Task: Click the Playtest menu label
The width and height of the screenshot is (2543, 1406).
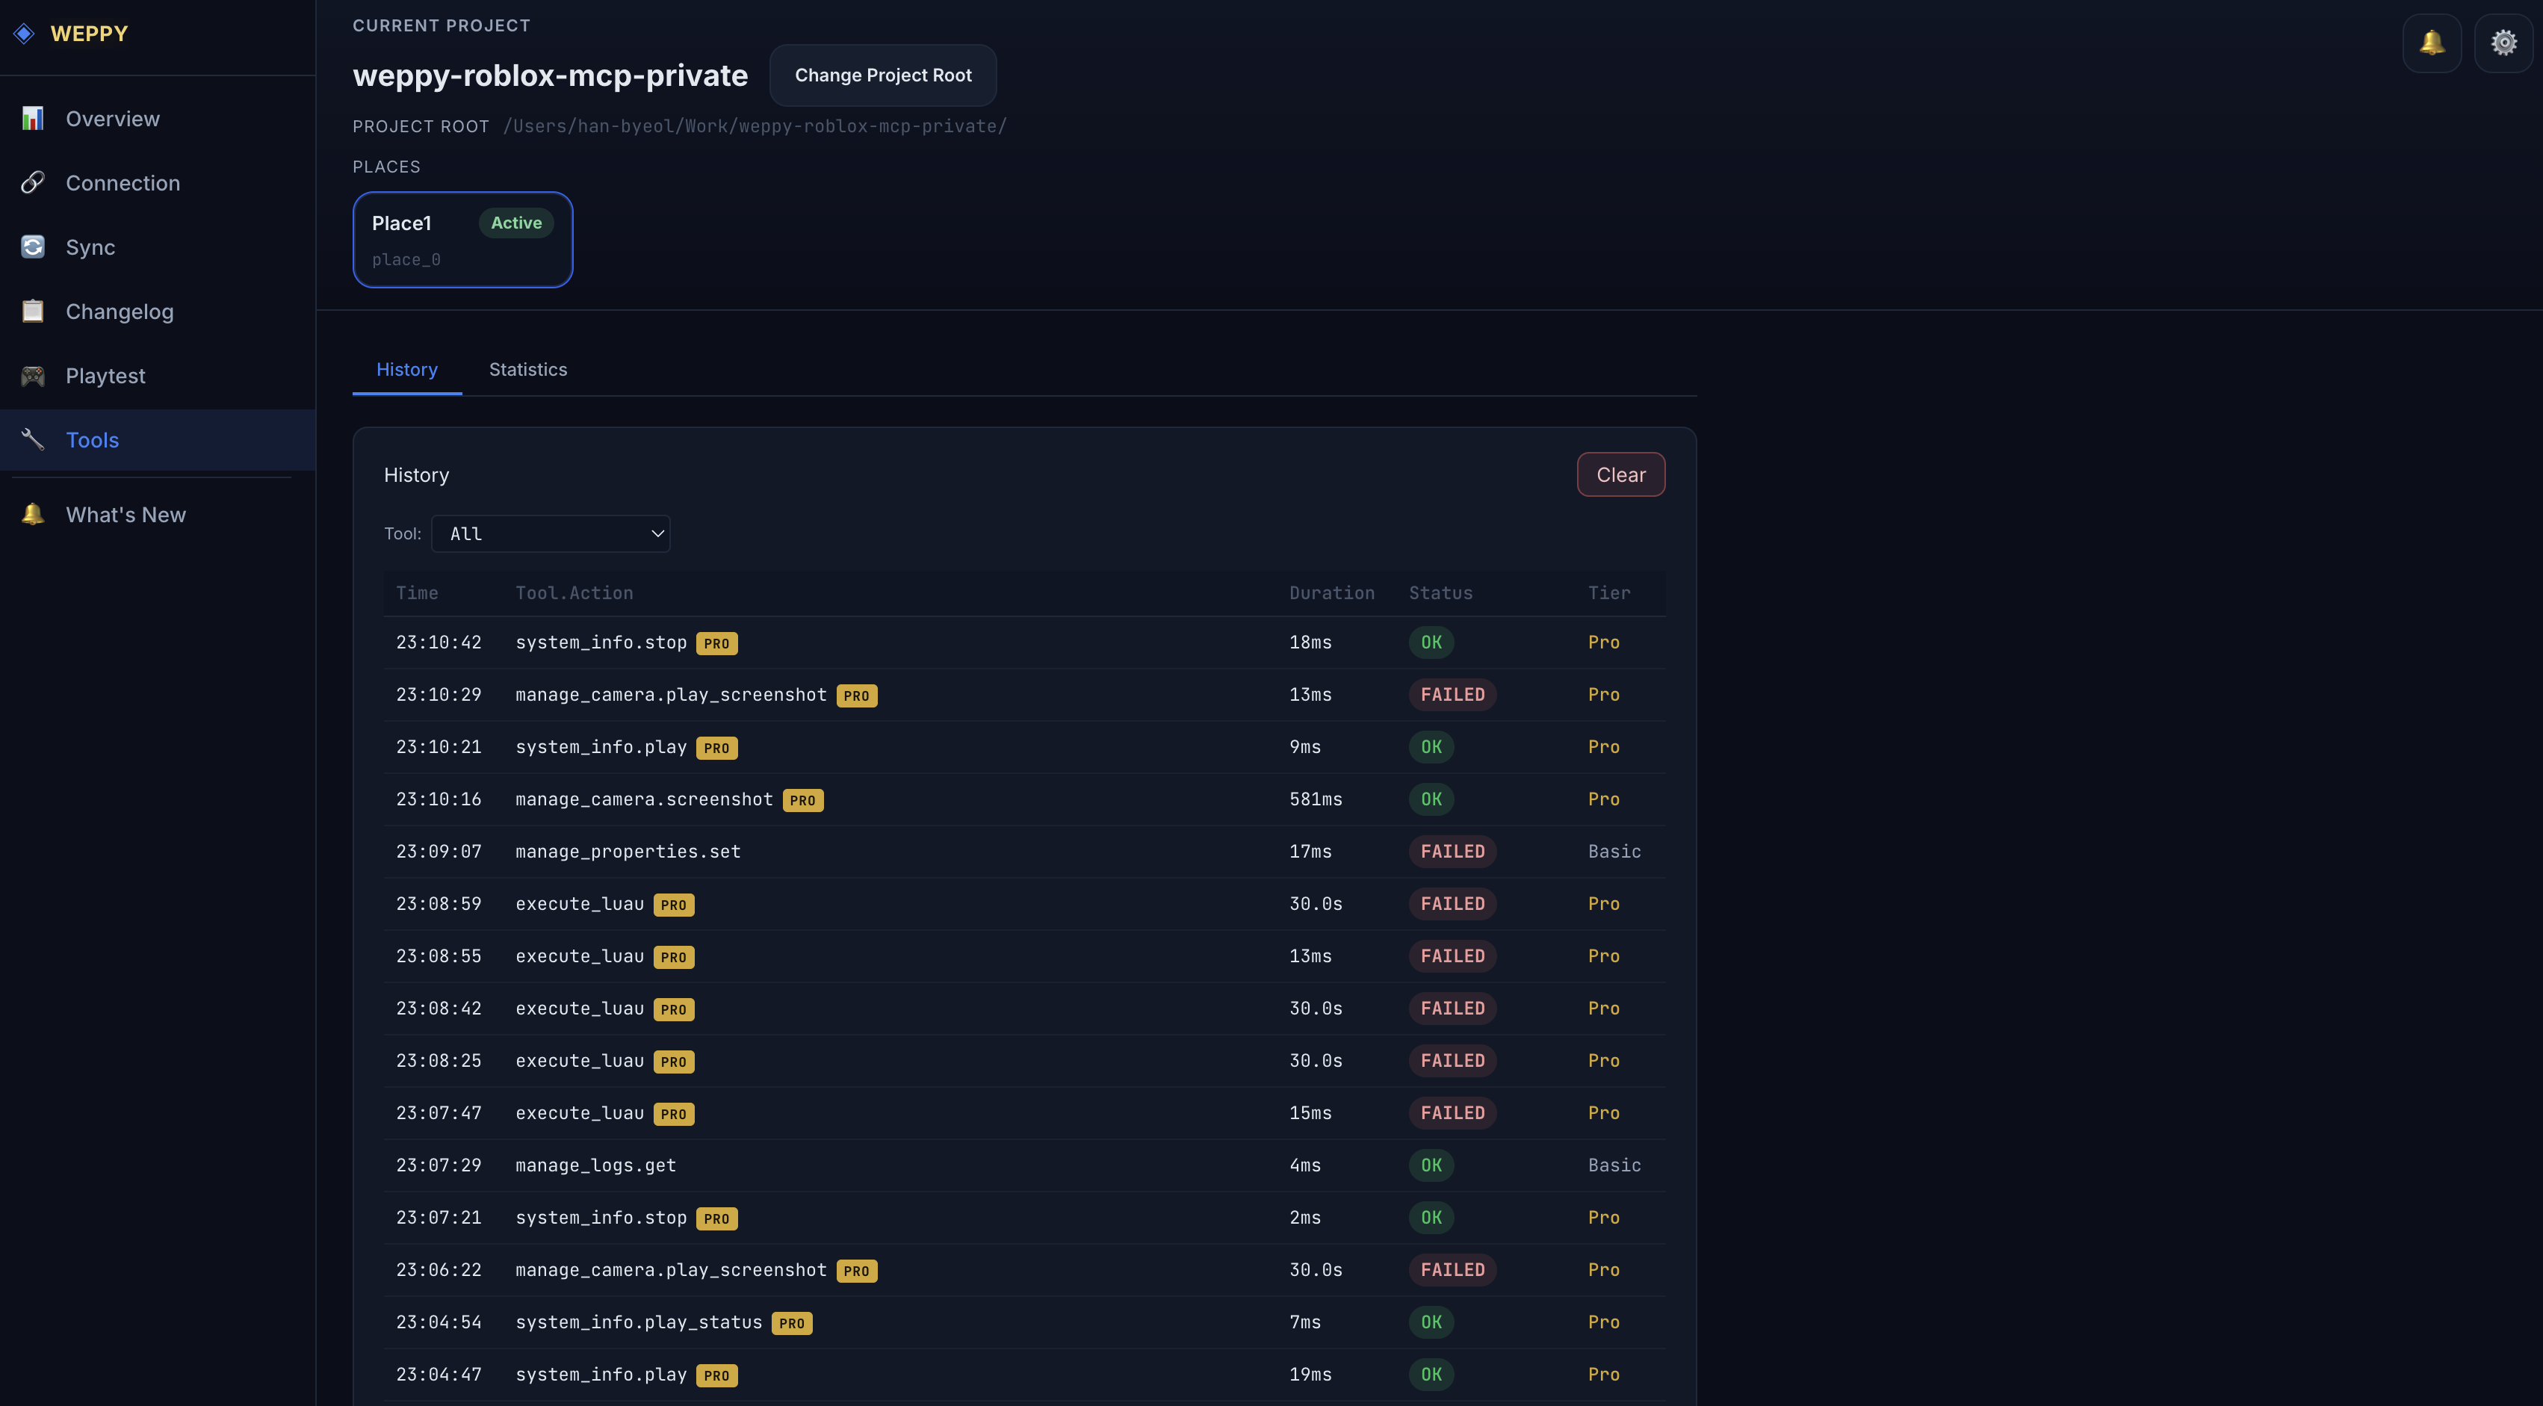Action: coord(105,375)
